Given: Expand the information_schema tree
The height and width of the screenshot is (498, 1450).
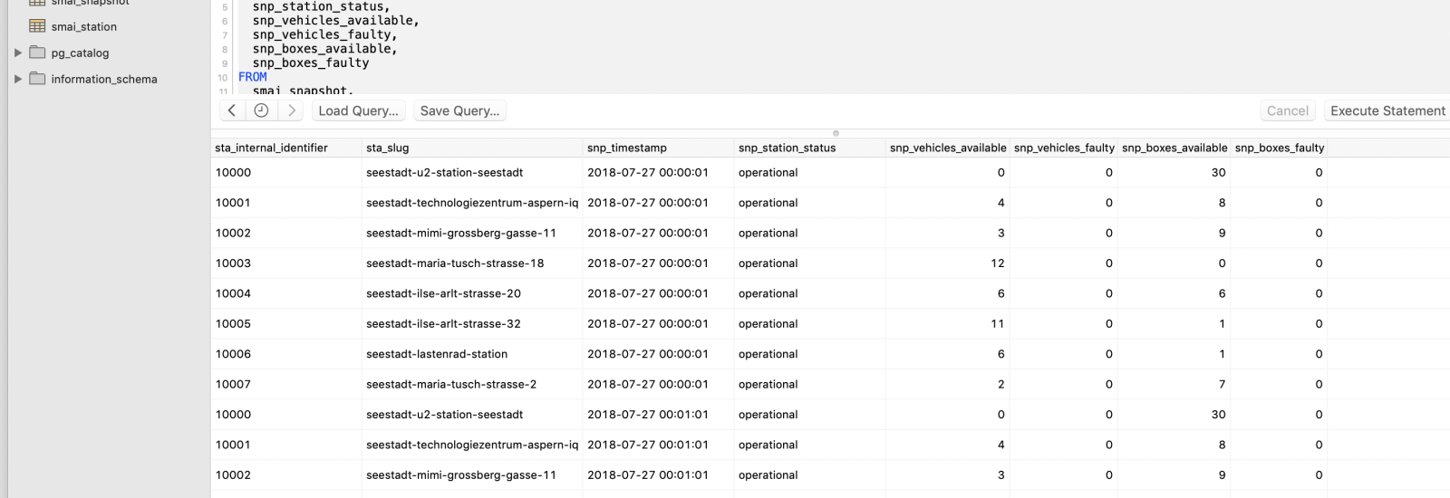Looking at the screenshot, I should tap(17, 79).
